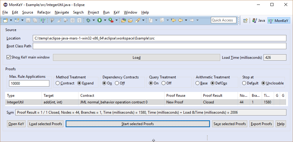Click the Previous Annotation icon

(x=162, y=20)
